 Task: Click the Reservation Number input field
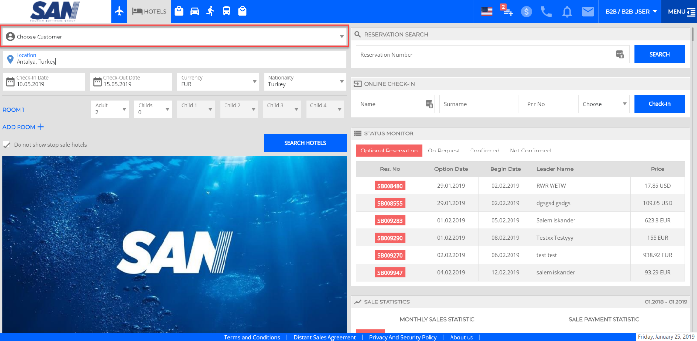(x=486, y=55)
